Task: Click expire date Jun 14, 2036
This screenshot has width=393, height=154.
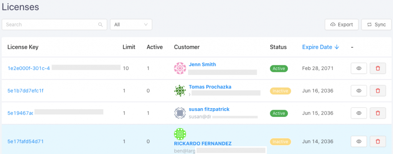Action: click(318, 141)
